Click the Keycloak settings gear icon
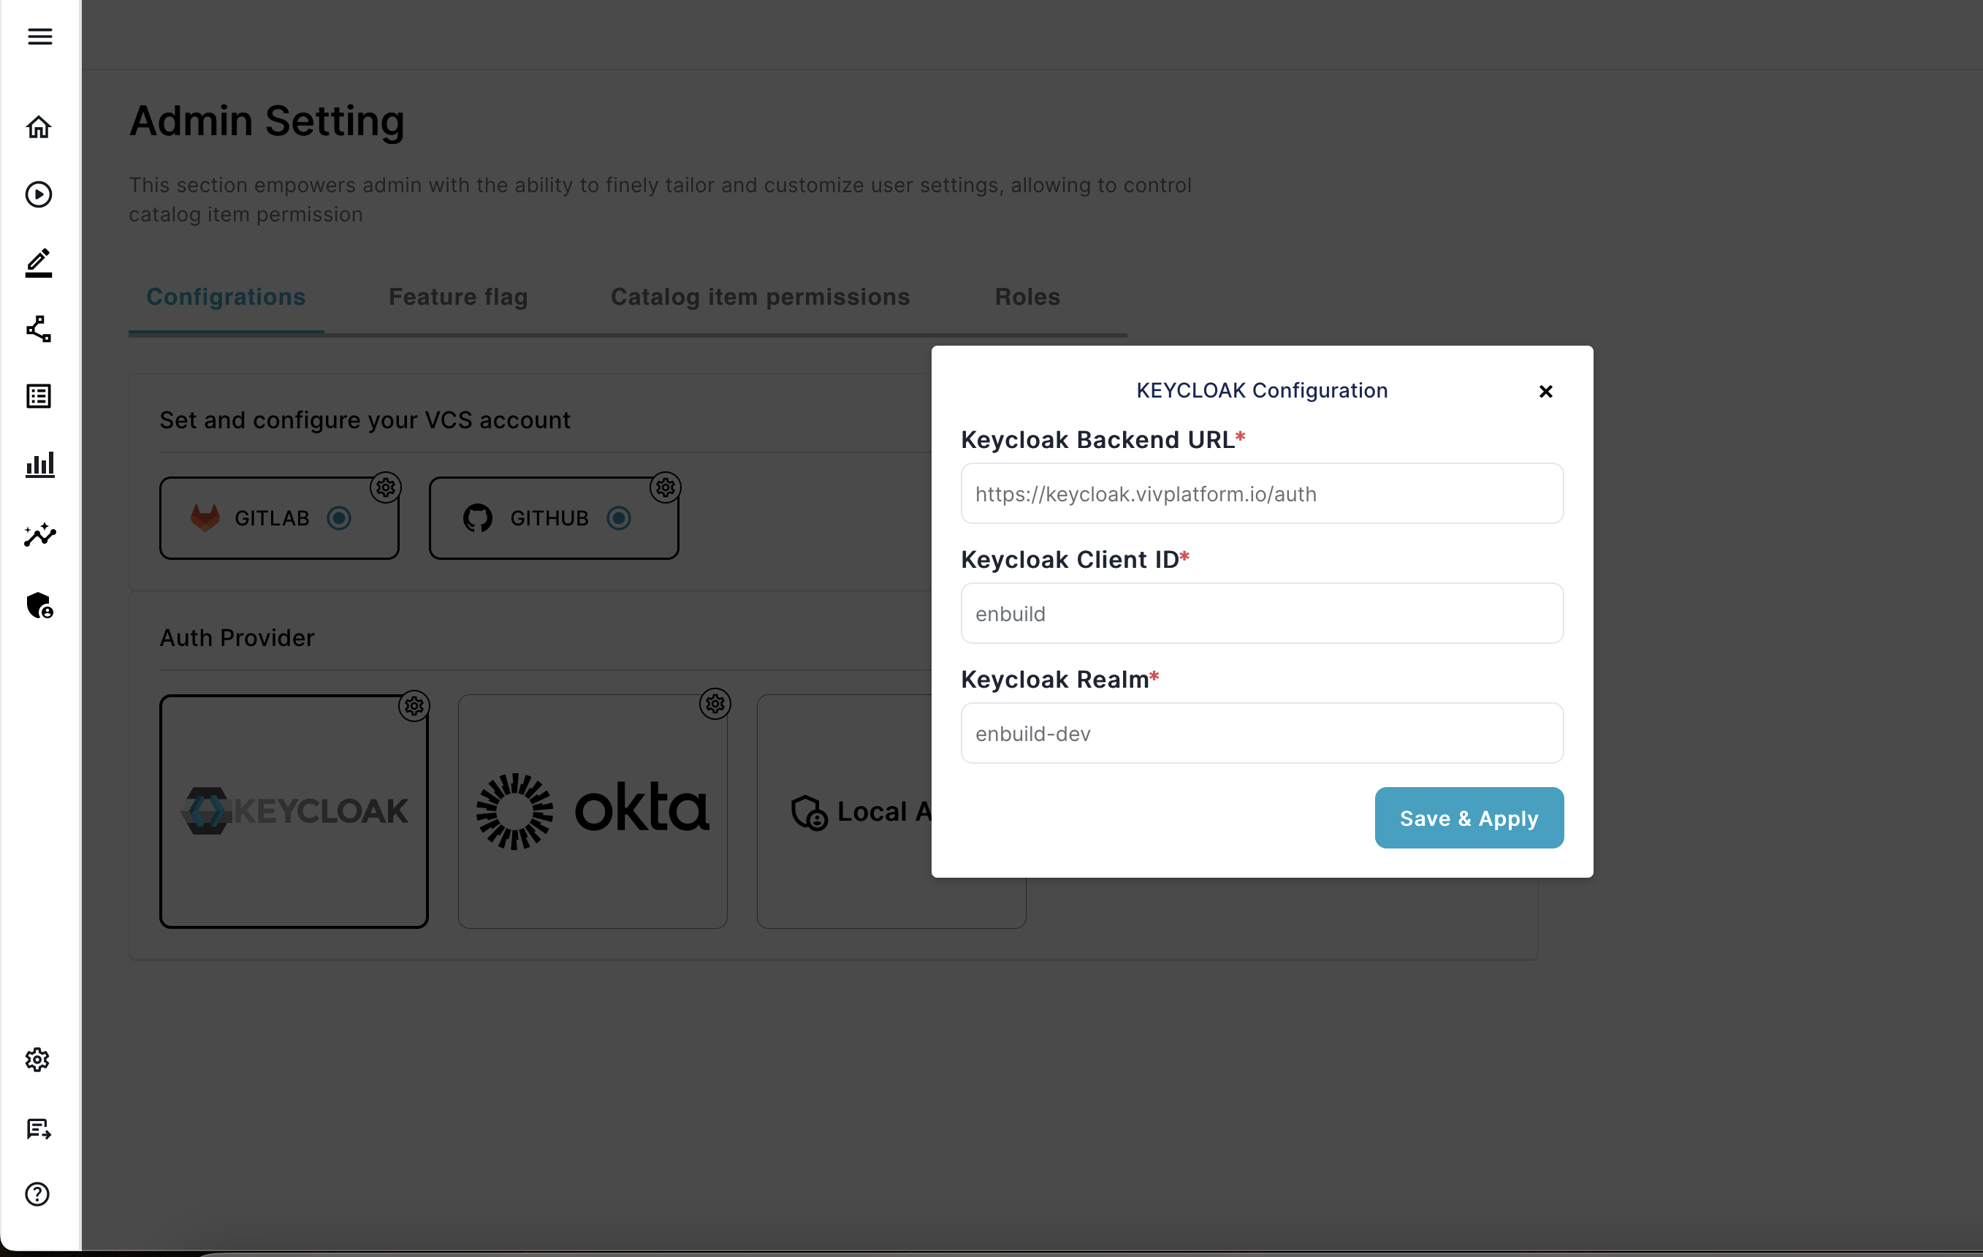Viewport: 1983px width, 1257px height. click(412, 705)
